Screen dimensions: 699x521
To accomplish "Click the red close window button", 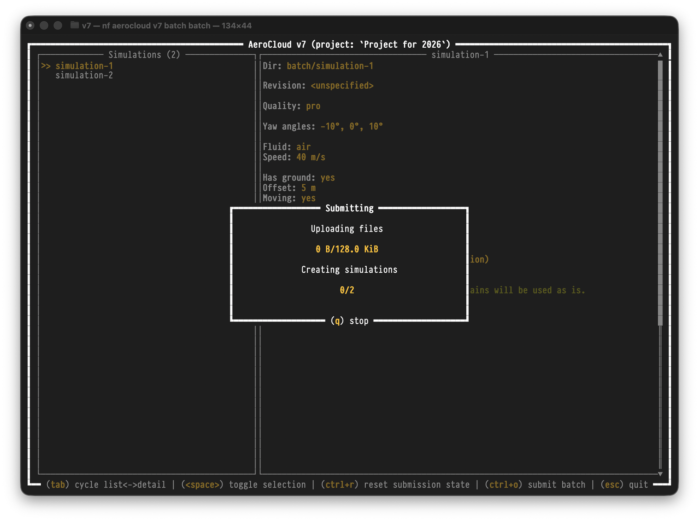I will click(30, 25).
